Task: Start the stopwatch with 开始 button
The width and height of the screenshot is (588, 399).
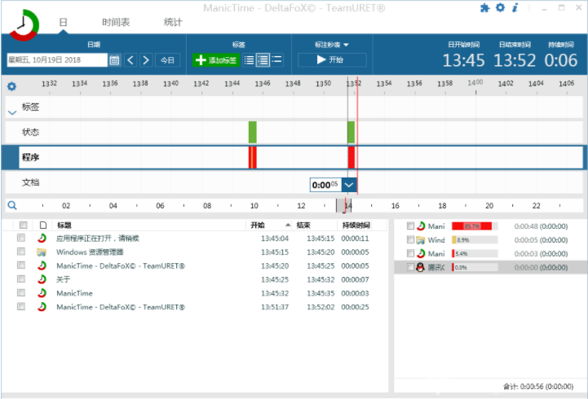Action: pyautogui.click(x=332, y=60)
